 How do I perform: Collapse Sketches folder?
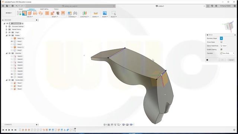pyautogui.click(x=7, y=53)
